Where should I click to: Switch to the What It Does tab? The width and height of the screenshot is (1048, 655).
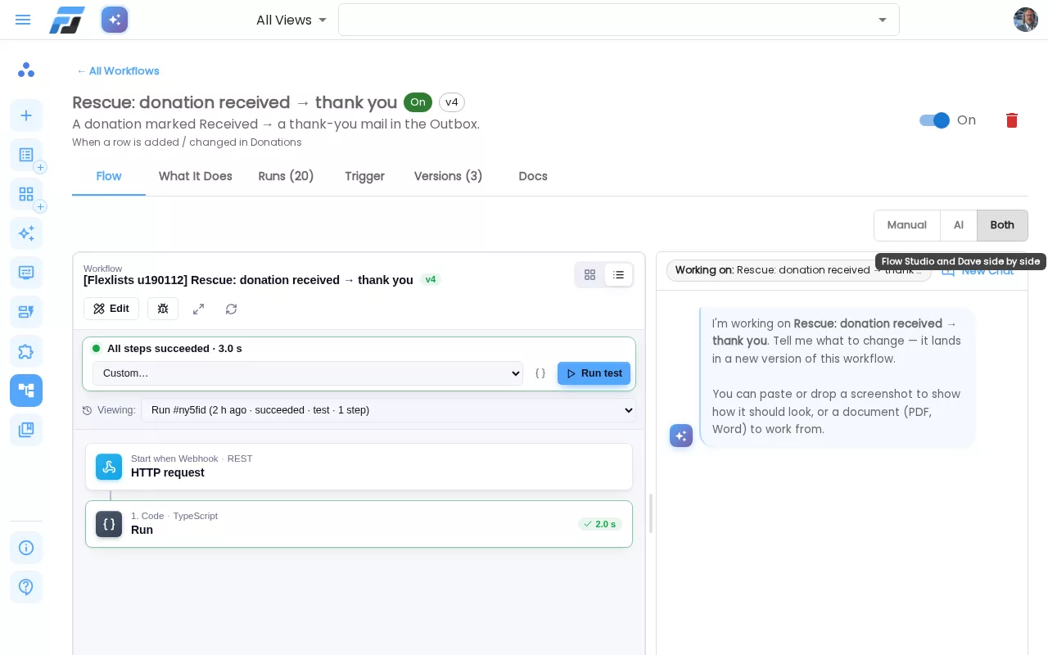click(196, 176)
